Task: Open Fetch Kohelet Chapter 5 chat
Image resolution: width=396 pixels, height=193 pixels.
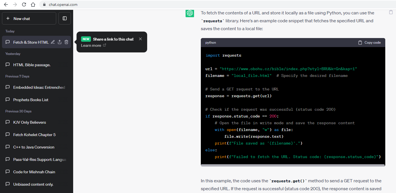Action: pos(36,135)
